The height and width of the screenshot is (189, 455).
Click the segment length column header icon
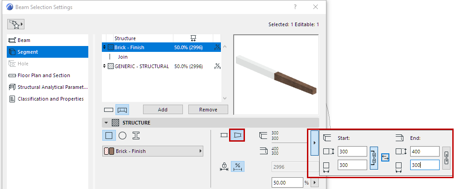coord(193,38)
